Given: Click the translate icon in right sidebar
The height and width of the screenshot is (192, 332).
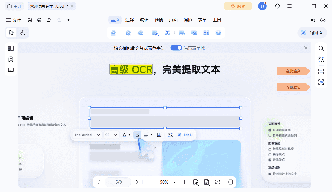Looking at the screenshot, I should [321, 59].
